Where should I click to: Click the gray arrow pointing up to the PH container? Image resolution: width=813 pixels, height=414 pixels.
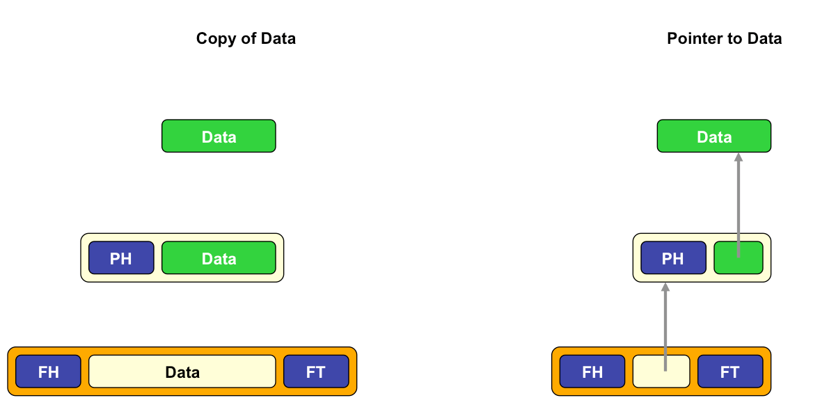(x=665, y=326)
